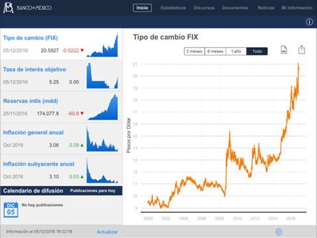Open the Estadísticas tab
Screen dimensions: 317x238
coord(173,8)
